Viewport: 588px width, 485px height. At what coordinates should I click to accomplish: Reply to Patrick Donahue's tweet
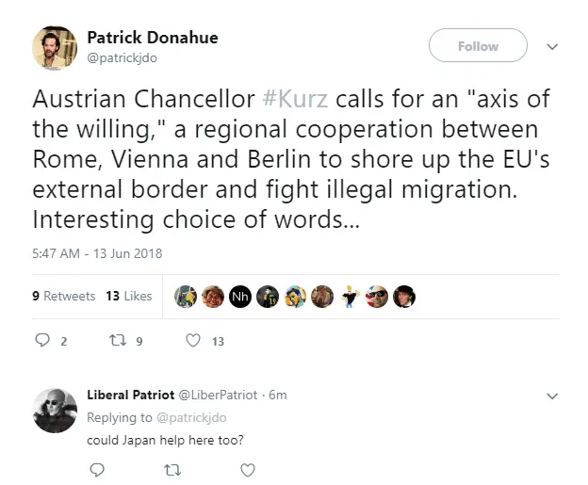coord(41,341)
